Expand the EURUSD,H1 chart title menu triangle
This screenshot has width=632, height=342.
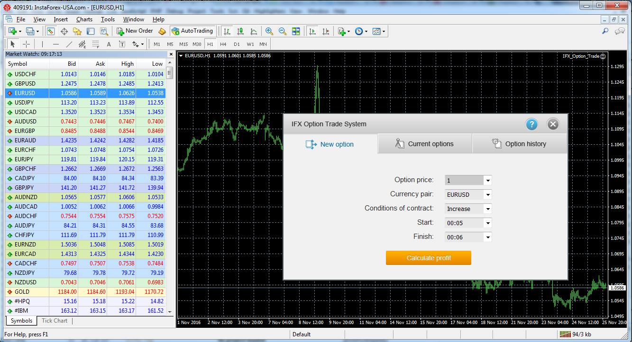(181, 56)
